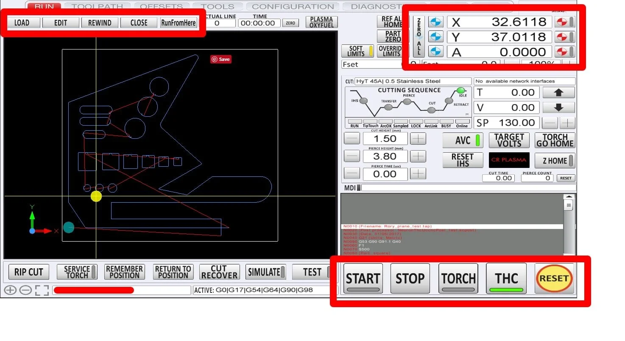This screenshot has height=341, width=625.
Task: Click the yellow RESET button
Action: (x=554, y=278)
